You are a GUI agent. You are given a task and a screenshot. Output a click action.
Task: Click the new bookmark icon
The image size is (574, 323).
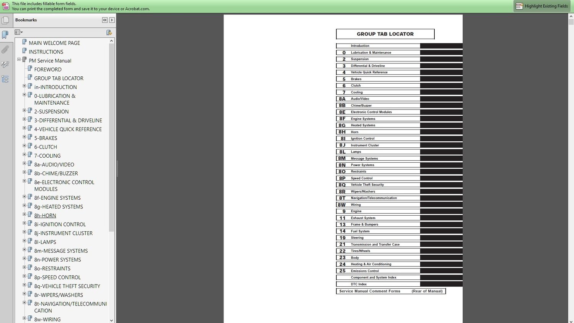109,32
